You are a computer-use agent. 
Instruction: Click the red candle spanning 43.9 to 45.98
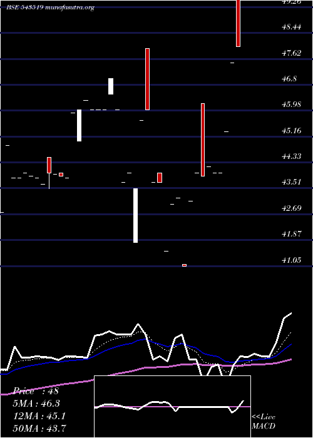[203, 140]
